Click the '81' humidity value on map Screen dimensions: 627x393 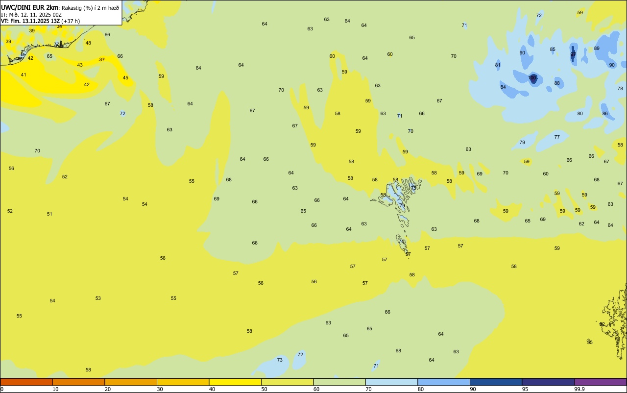(x=498, y=65)
